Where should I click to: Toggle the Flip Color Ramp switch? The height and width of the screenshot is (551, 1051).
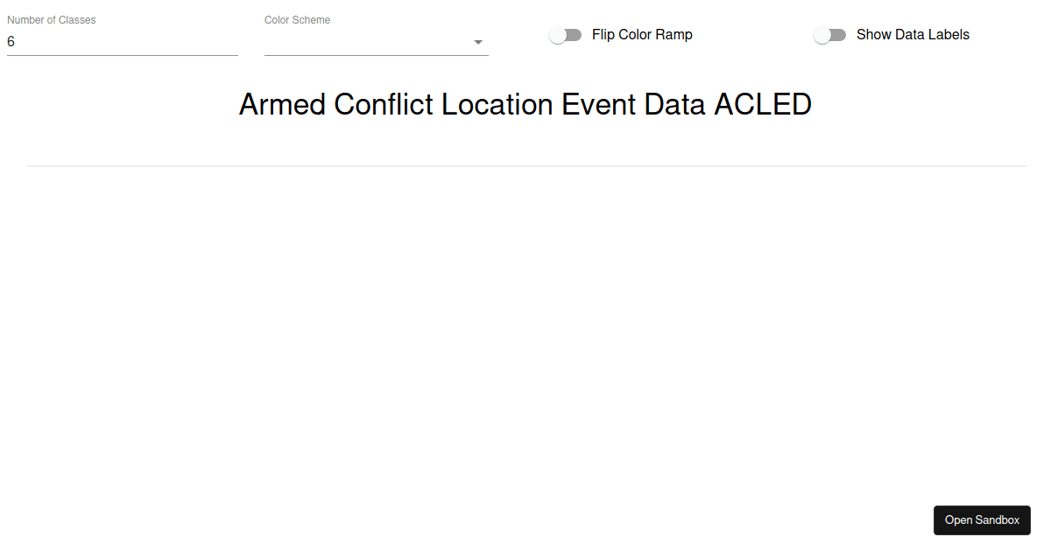566,35
